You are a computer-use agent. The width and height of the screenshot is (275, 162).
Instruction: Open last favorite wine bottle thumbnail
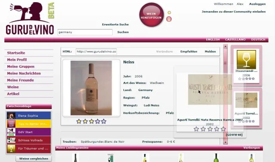[x=251, y=158]
